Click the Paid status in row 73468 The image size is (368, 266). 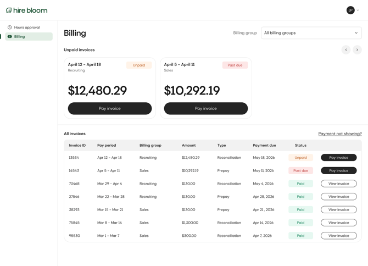(x=300, y=184)
